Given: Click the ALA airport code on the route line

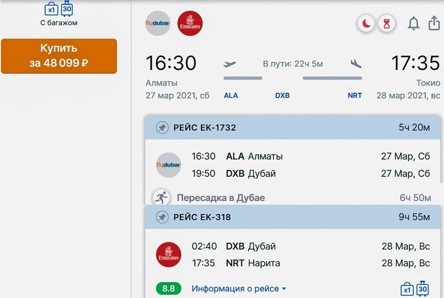Looking at the screenshot, I should point(231,95).
